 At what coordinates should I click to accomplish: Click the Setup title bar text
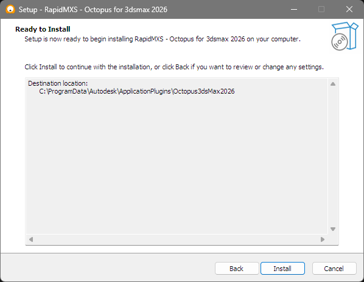(x=93, y=10)
